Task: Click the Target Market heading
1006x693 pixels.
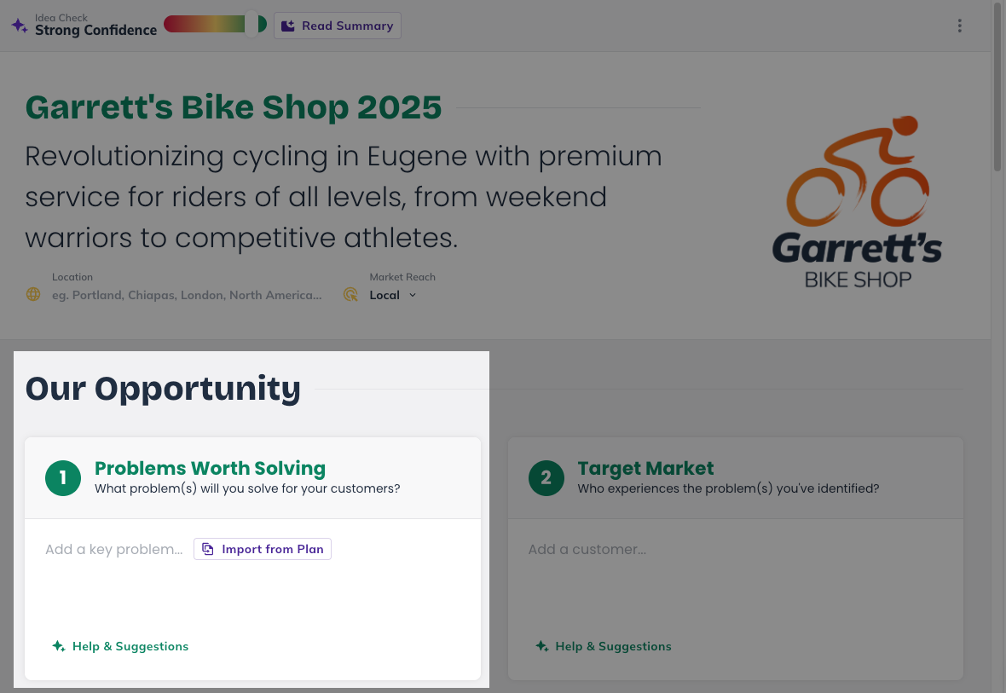Action: (x=645, y=468)
